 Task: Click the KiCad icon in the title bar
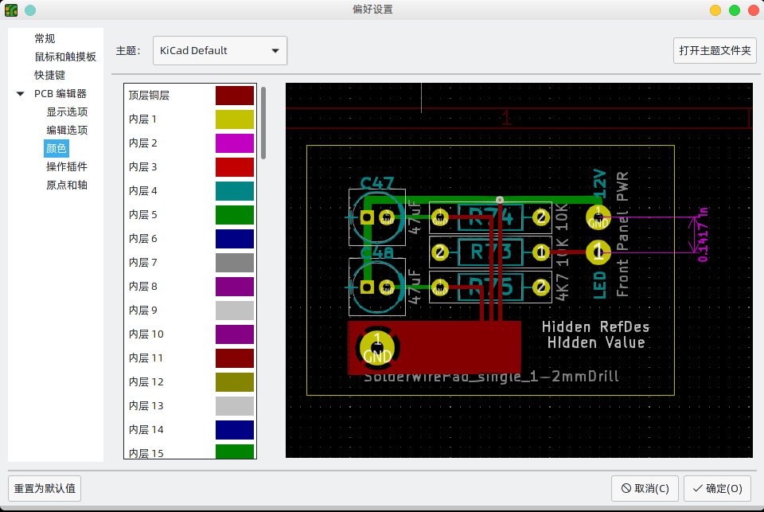[x=11, y=10]
